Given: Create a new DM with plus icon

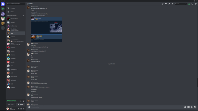Looking at the screenshot, I should click(x=24, y=16).
